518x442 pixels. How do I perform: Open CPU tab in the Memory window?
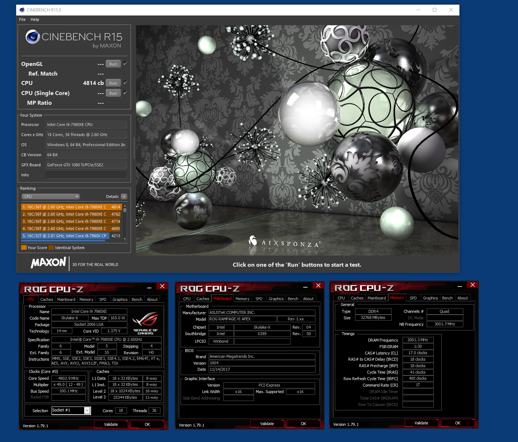tap(341, 298)
